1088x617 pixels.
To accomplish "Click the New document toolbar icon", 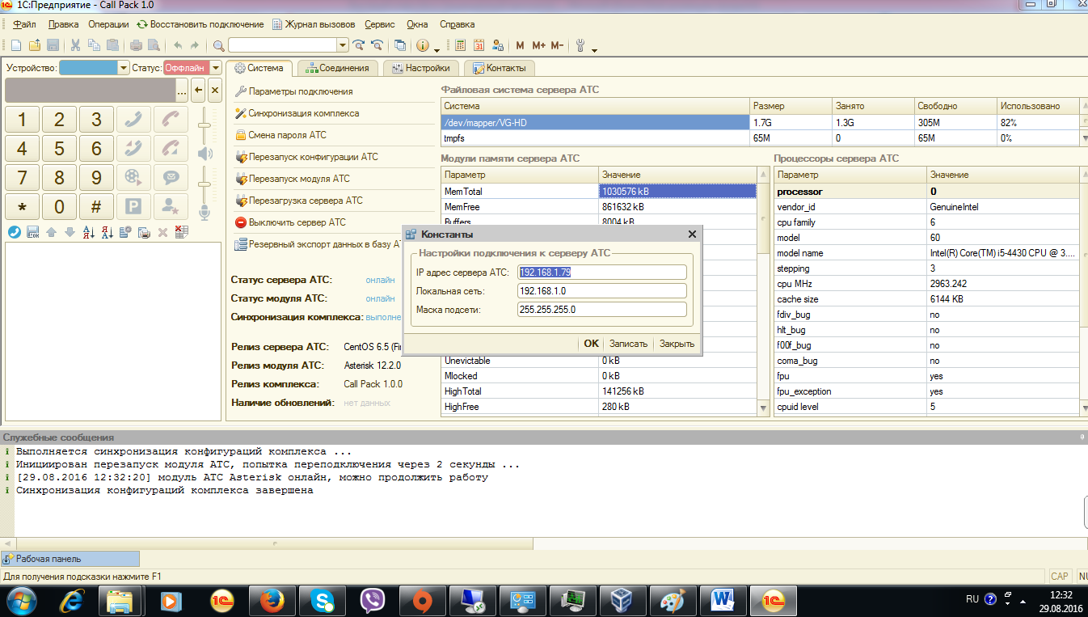I will 16,45.
